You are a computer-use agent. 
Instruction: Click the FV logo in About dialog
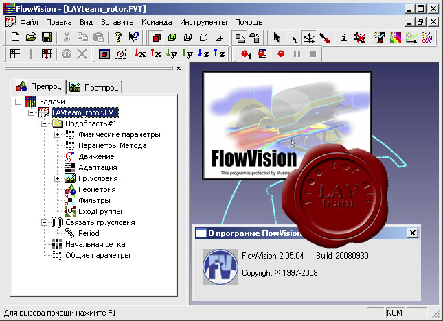point(220,267)
